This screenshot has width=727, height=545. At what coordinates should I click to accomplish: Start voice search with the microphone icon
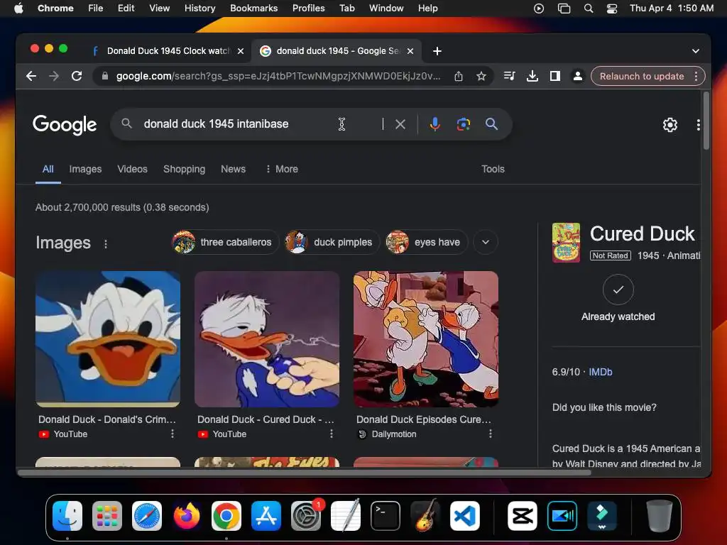tap(434, 124)
